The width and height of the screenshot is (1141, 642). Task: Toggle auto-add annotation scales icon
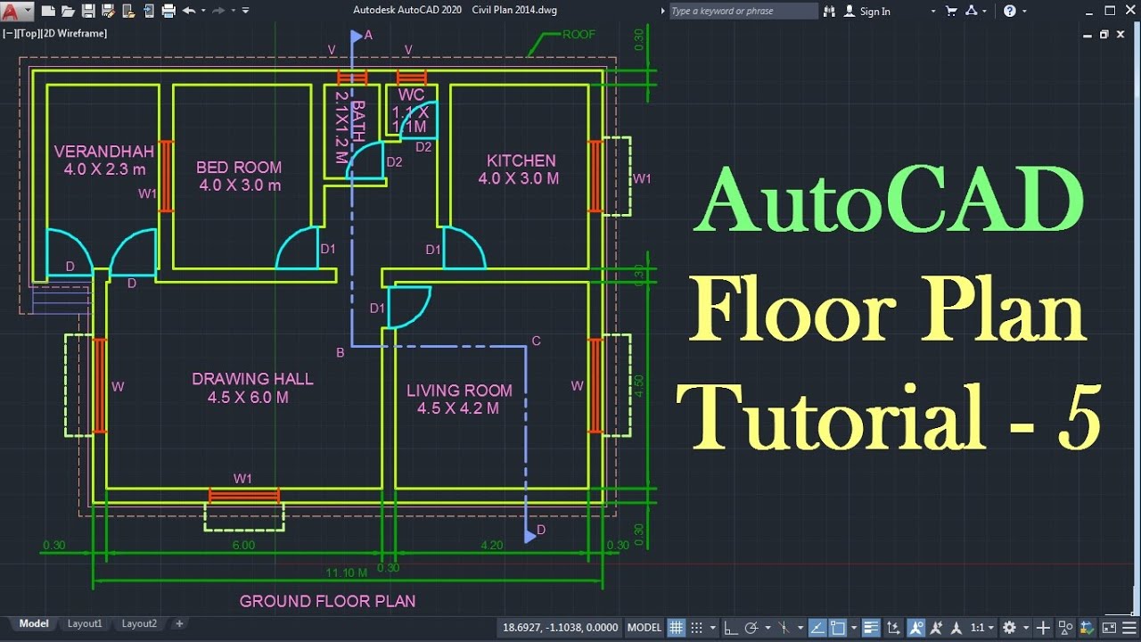[x=936, y=628]
